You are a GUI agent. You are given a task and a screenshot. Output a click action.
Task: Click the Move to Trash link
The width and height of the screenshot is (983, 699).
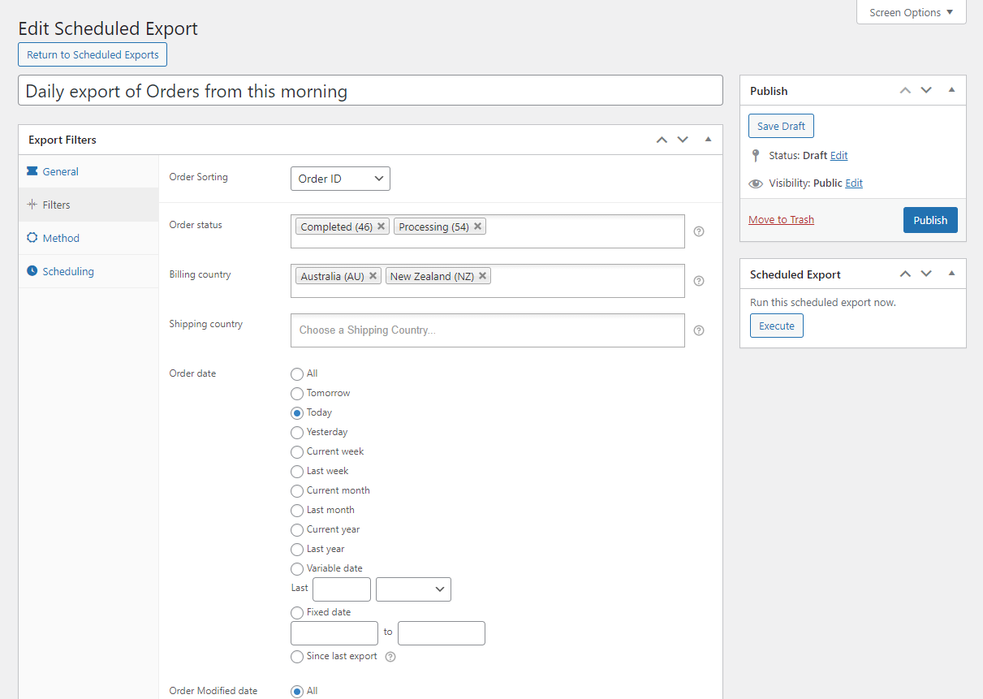pyautogui.click(x=781, y=220)
